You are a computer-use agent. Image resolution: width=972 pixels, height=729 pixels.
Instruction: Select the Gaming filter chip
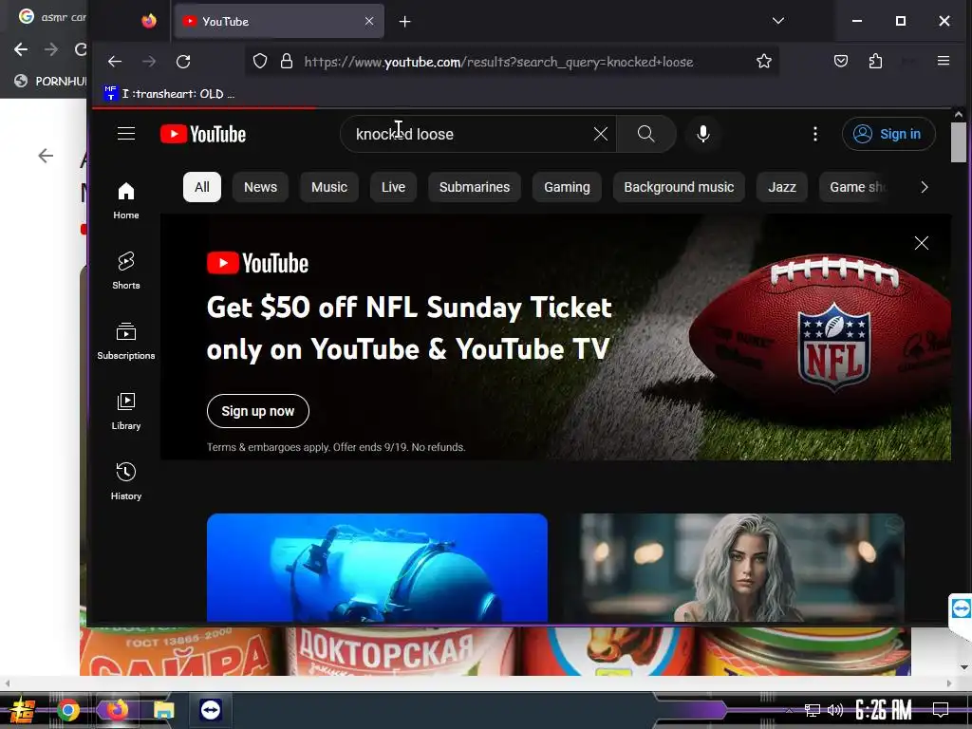pos(567,187)
